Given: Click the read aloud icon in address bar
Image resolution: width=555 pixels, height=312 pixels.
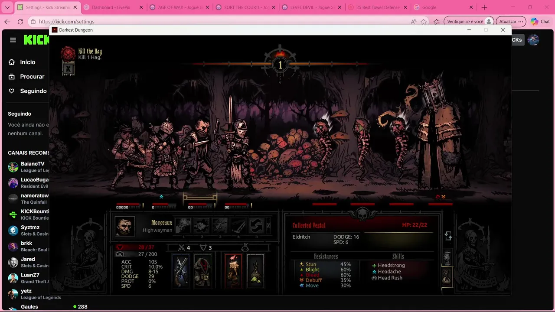Looking at the screenshot, I should [413, 22].
